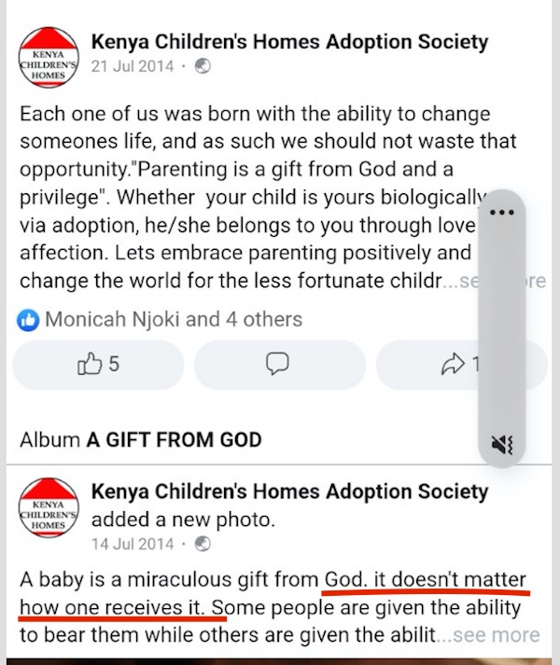Expand 'see more' on the baby post
The image size is (560, 665).
tap(489, 635)
